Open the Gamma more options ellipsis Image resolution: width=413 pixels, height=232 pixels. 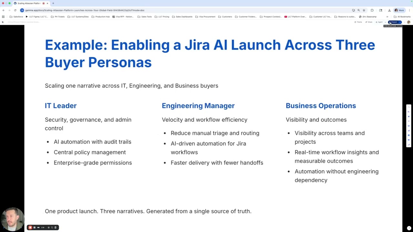coord(405,22)
